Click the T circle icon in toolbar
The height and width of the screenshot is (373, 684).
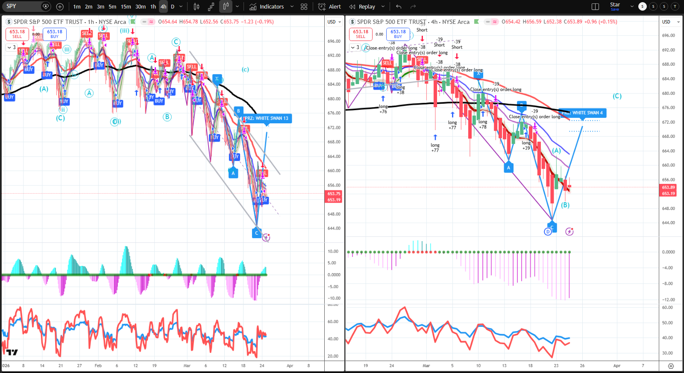tap(675, 6)
